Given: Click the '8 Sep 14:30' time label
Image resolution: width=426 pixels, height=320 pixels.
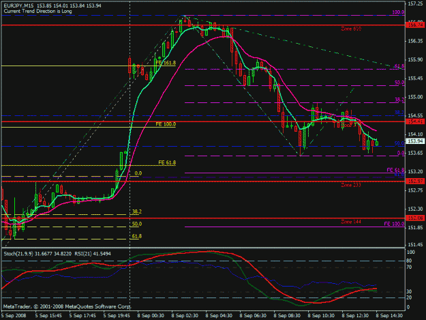Looking at the screenshot, I should (389, 315).
